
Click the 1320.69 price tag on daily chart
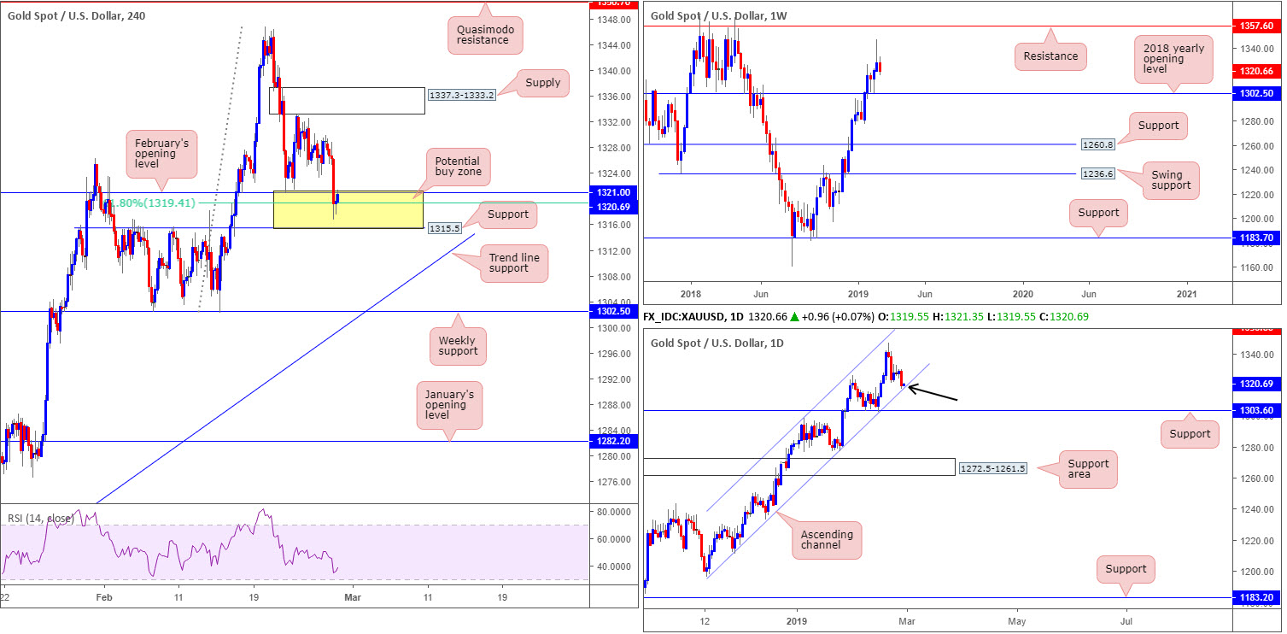click(1257, 385)
